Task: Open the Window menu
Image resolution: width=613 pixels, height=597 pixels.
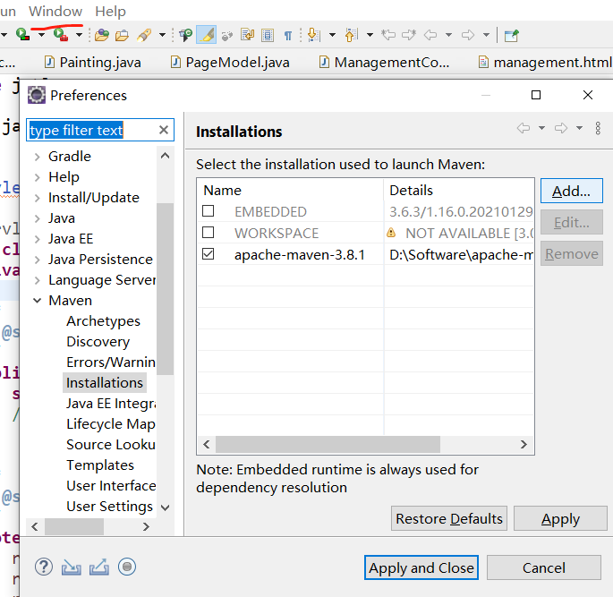Action: point(55,11)
